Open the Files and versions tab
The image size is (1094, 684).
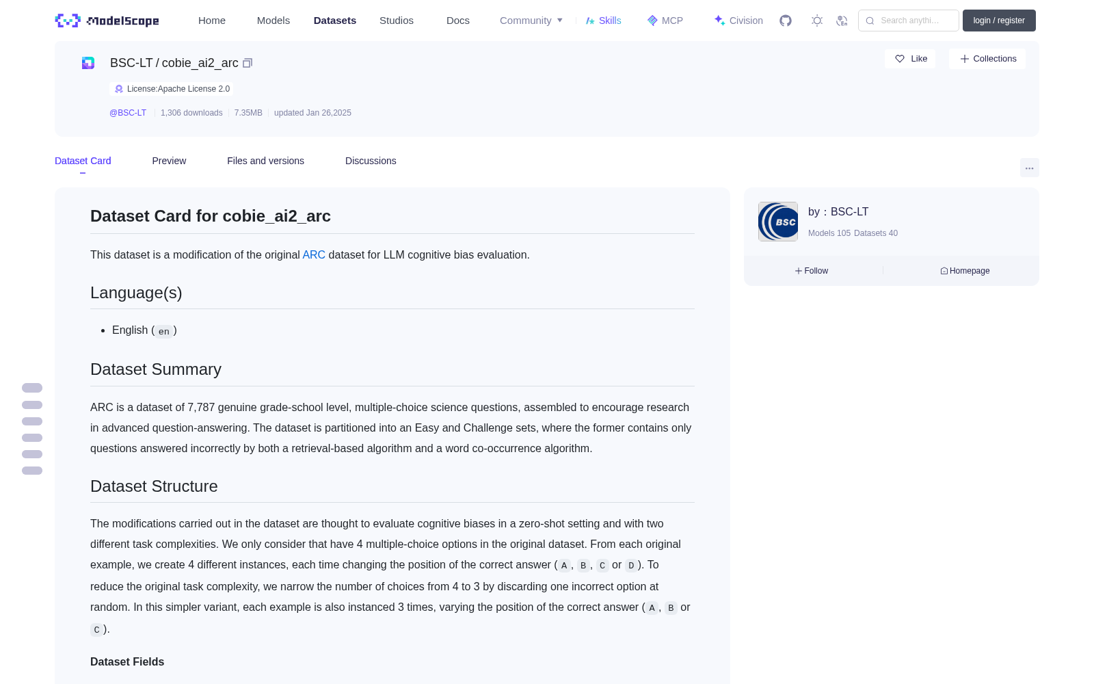(x=265, y=161)
